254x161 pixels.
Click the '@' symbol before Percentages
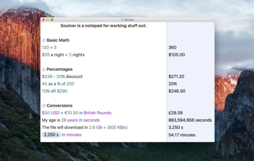click(44, 69)
